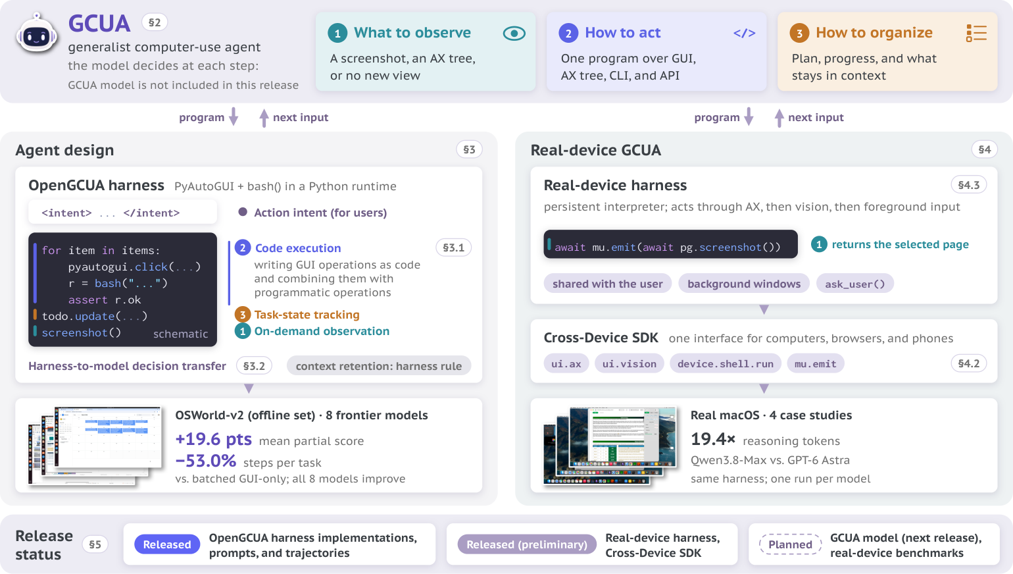Viewport: 1013px width, 574px height.
Task: Choose the ui.ax chip
Action: 566,363
